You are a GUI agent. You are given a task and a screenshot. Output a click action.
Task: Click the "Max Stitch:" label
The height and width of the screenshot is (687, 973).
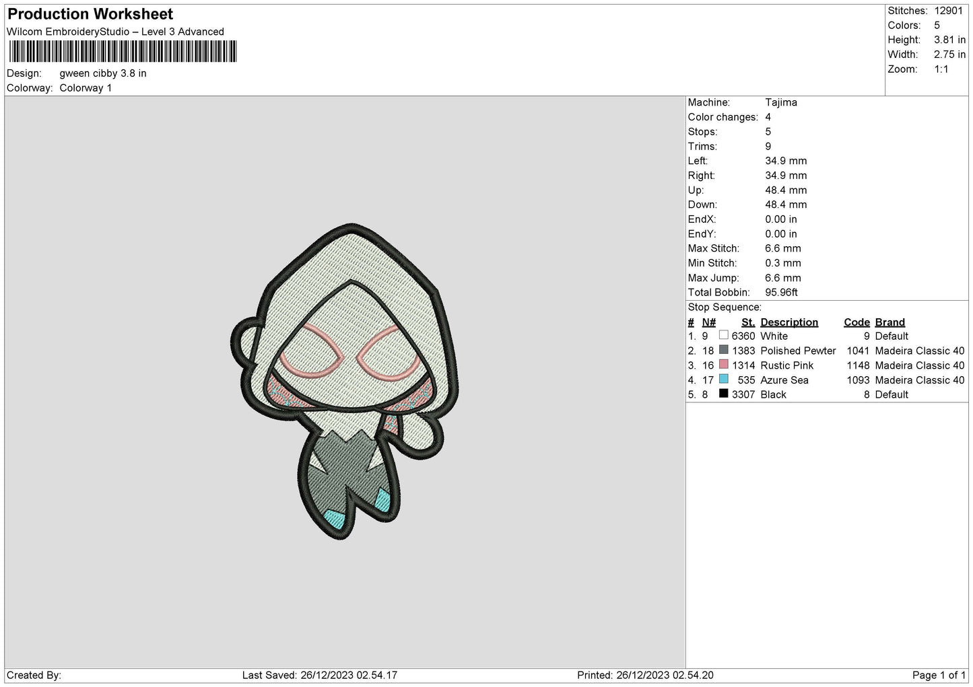[714, 248]
